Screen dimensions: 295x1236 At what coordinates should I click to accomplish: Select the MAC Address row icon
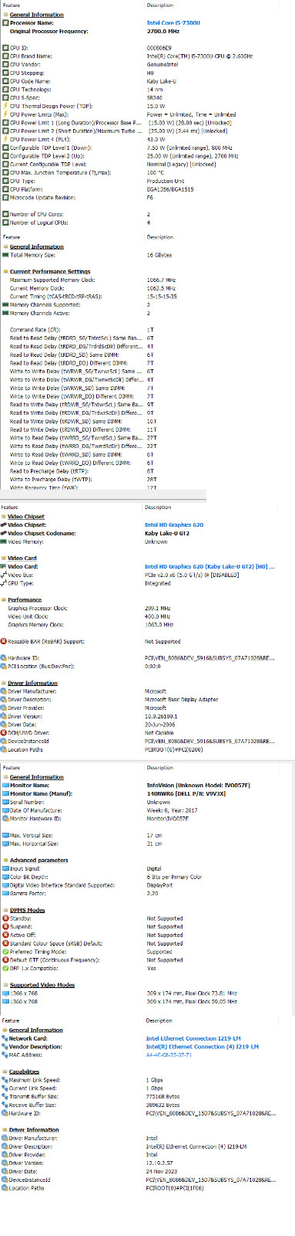pyautogui.click(x=5, y=1055)
